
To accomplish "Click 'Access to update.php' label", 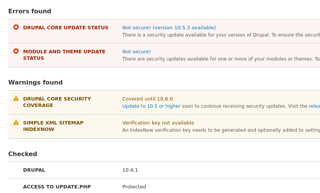I will point(57,187).
